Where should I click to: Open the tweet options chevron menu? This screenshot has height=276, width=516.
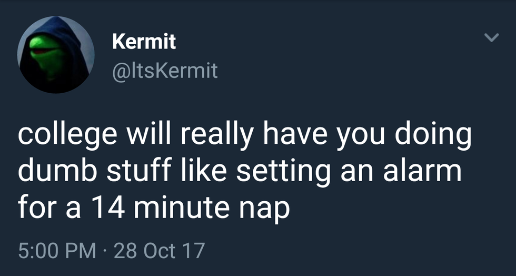tap(491, 38)
